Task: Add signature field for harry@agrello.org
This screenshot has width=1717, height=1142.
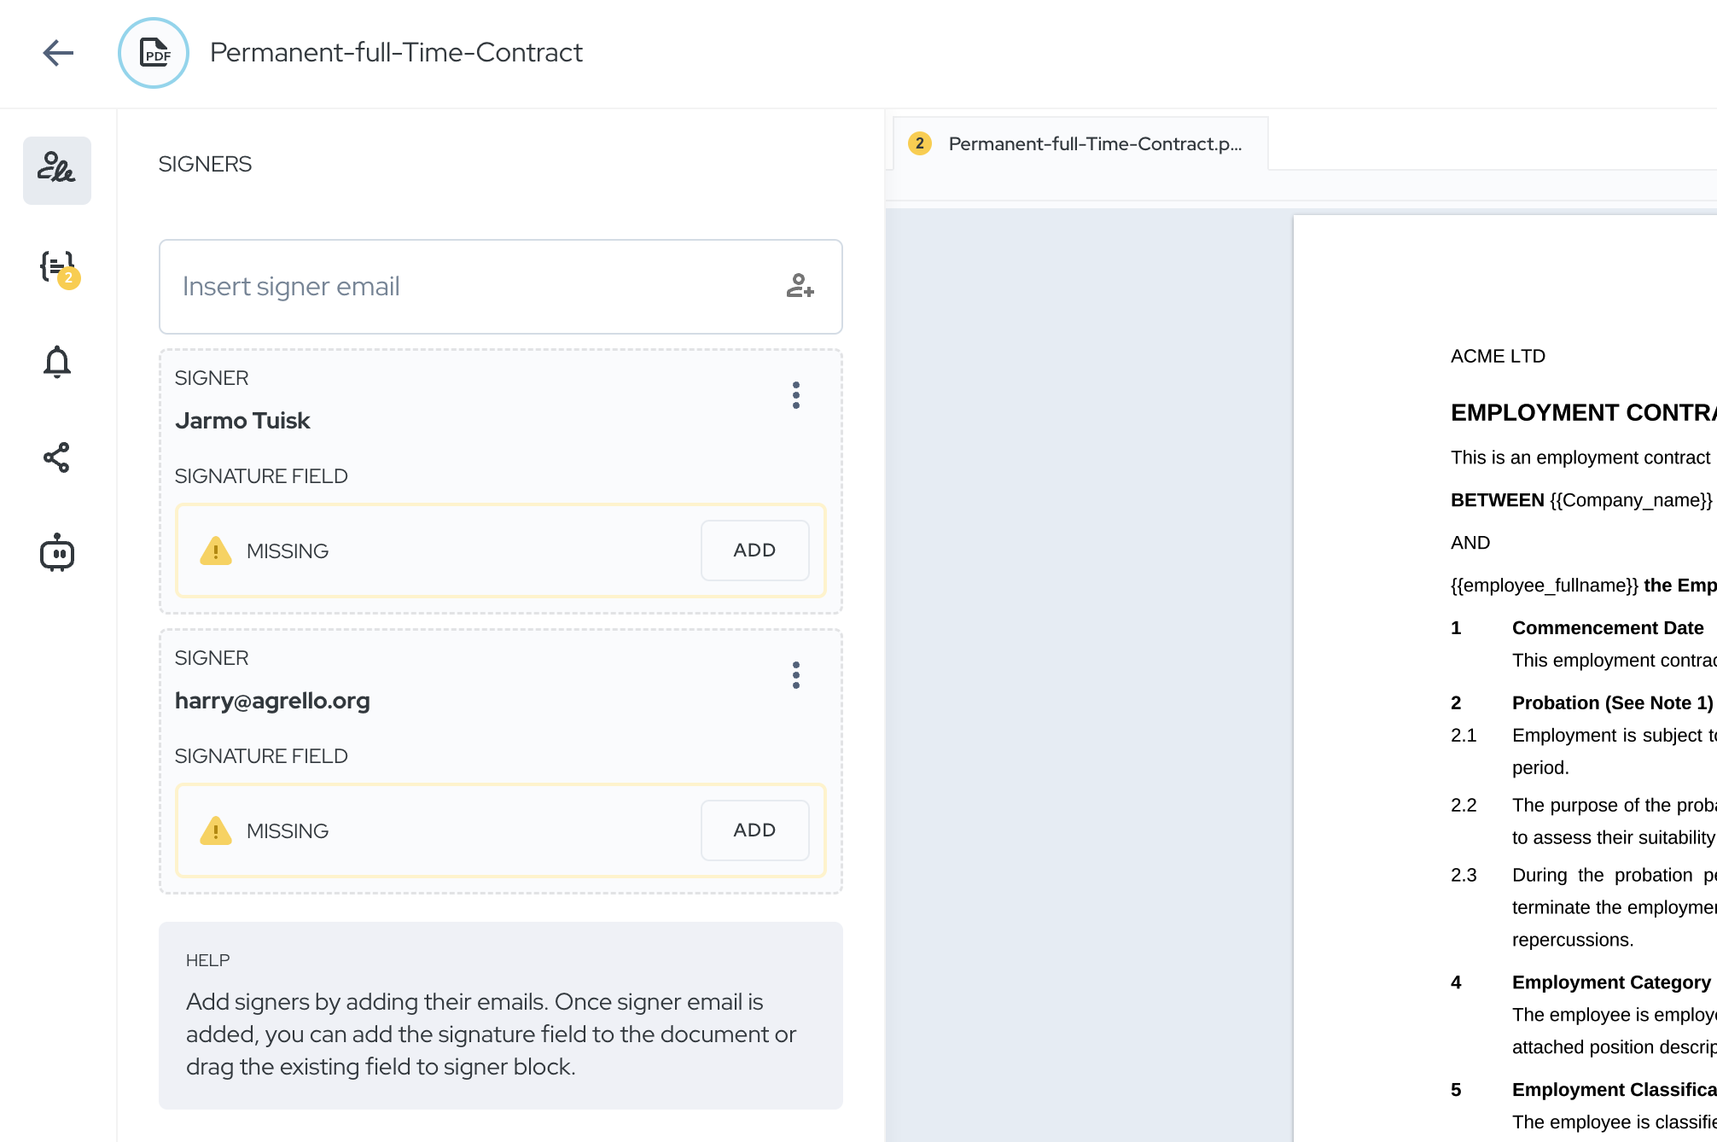Action: (754, 830)
